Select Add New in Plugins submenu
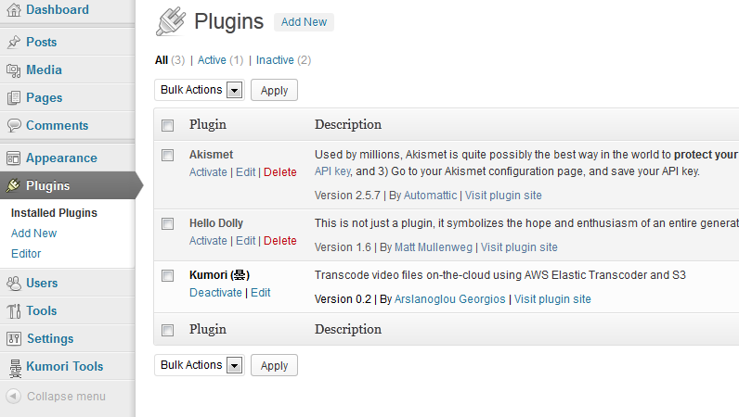 tap(34, 233)
